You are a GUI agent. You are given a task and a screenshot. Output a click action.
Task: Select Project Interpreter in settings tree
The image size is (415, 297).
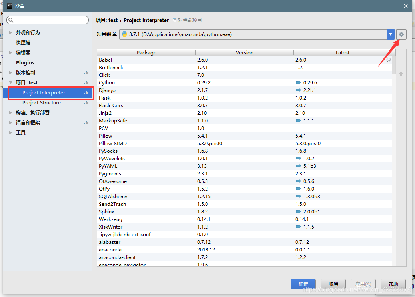(47, 93)
